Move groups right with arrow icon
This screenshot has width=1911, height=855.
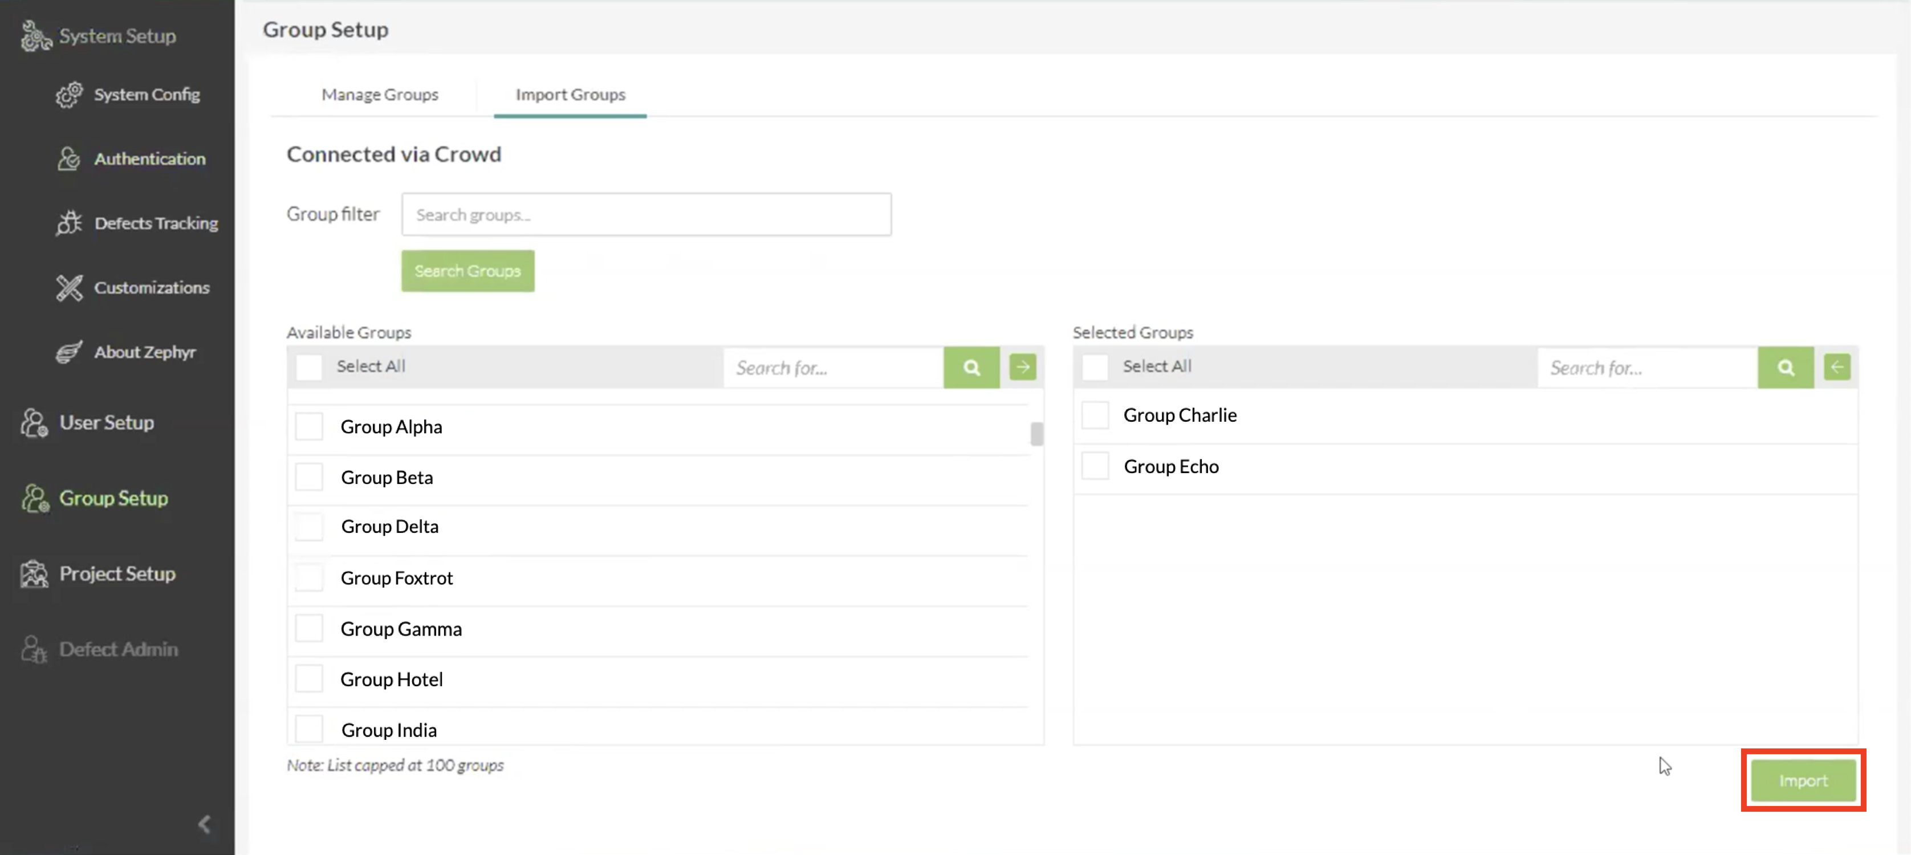click(x=1022, y=367)
